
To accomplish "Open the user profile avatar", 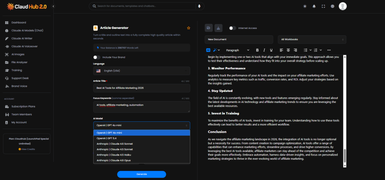I will pyautogui.click(x=343, y=6).
